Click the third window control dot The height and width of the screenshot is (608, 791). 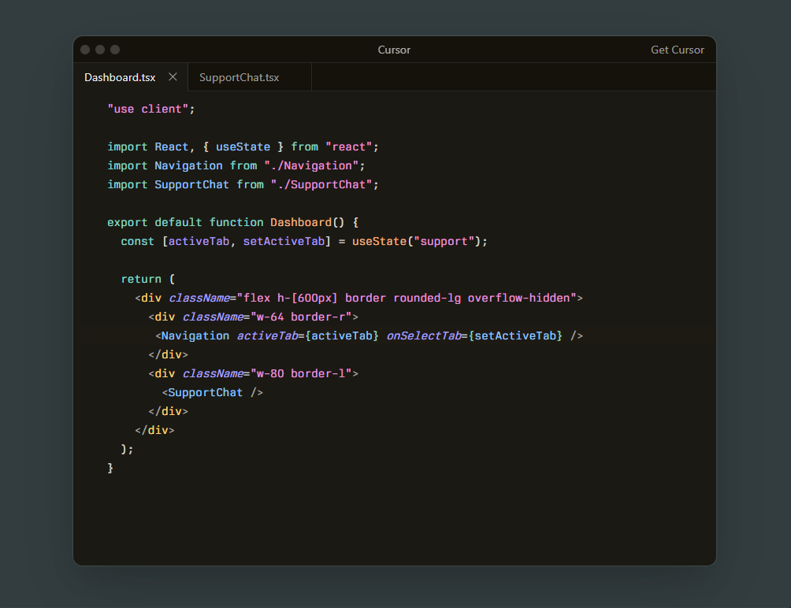click(x=115, y=50)
